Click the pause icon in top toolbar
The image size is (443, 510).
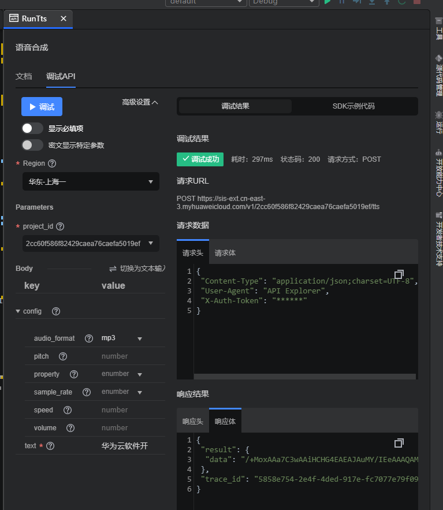pos(342,2)
